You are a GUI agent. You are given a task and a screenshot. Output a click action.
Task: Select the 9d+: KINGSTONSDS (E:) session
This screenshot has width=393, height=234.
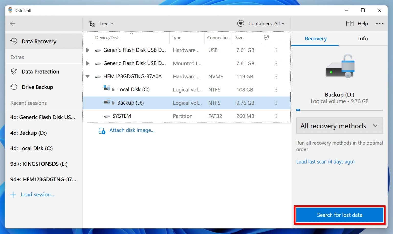[39, 164]
